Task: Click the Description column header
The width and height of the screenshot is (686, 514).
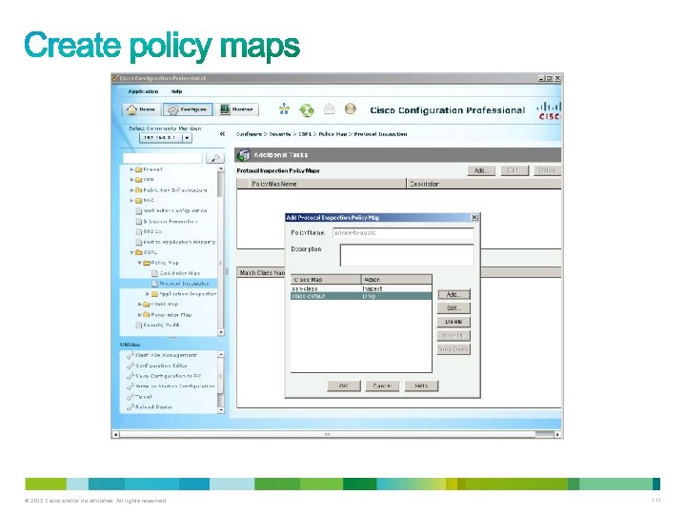Action: pos(484,184)
